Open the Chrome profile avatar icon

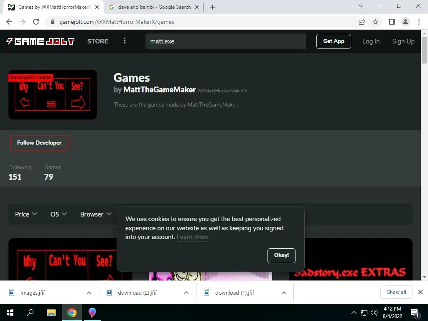click(405, 22)
